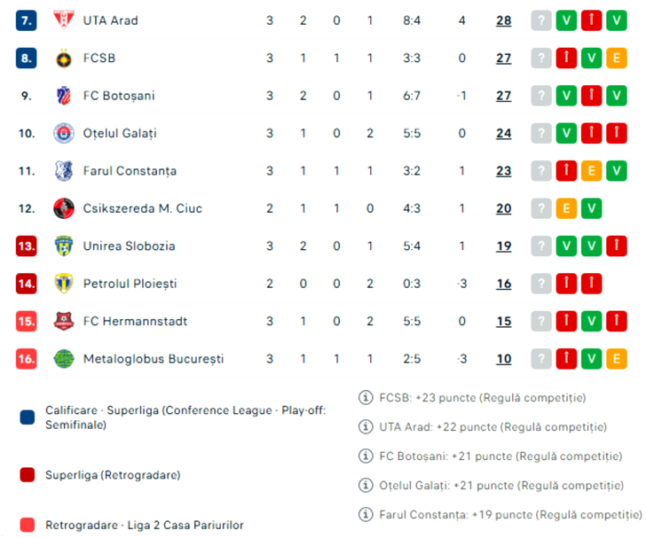This screenshot has height=538, width=646.
Task: Click the Farul Constanța team crest
Action: 62,171
